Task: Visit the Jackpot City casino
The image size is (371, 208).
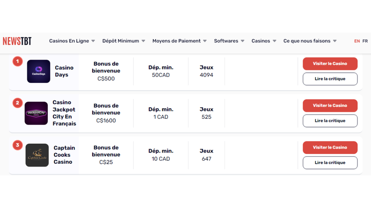Action: click(x=330, y=105)
